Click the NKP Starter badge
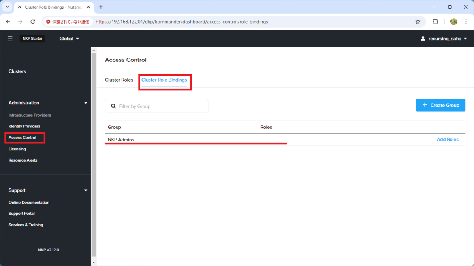The height and width of the screenshot is (266, 474). (32, 39)
